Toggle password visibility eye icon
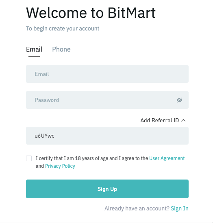 (x=179, y=100)
